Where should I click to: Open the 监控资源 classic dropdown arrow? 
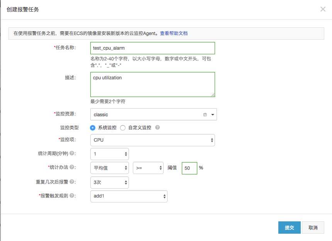(212, 115)
